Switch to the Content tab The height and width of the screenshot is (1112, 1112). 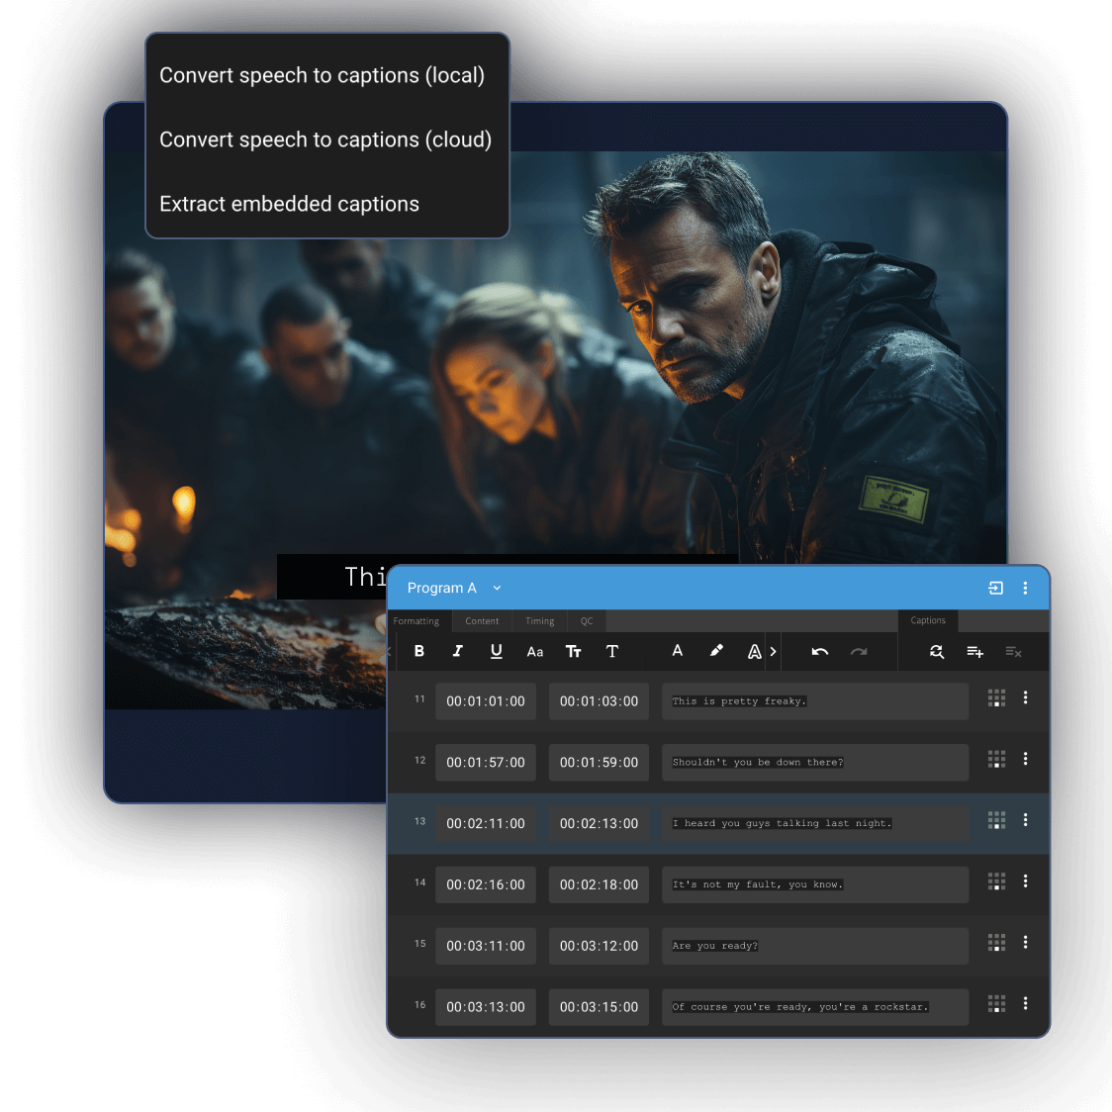coord(482,620)
